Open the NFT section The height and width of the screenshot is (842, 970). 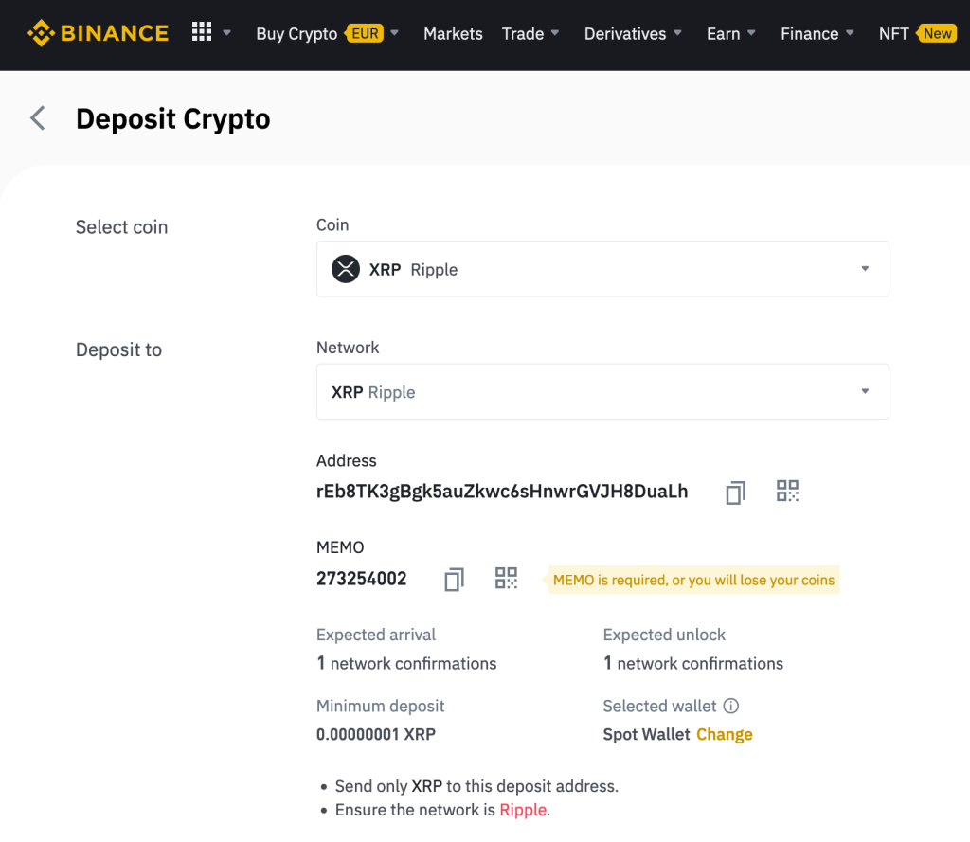pyautogui.click(x=894, y=33)
